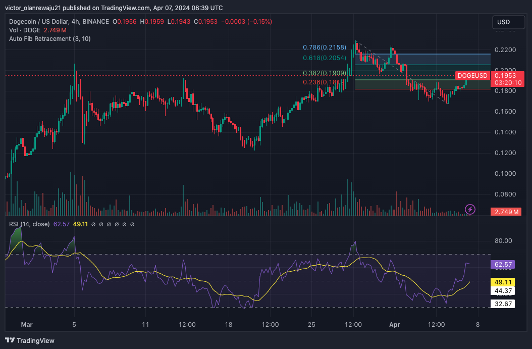Image resolution: width=532 pixels, height=349 pixels.
Task: Click the yellow 49.11 value in RSI legend
Action: (80, 224)
